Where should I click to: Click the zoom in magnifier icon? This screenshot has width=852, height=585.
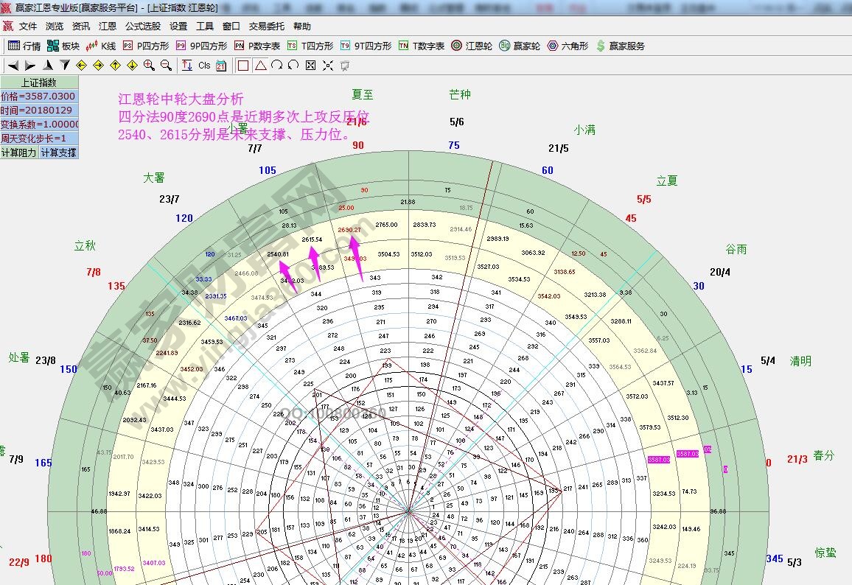tap(149, 66)
